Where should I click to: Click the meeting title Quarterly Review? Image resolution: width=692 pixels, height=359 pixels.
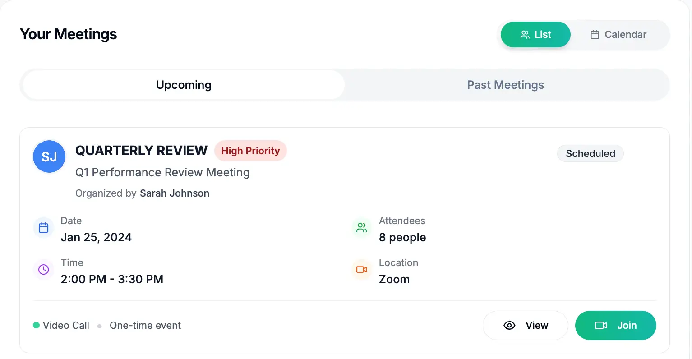coord(141,151)
